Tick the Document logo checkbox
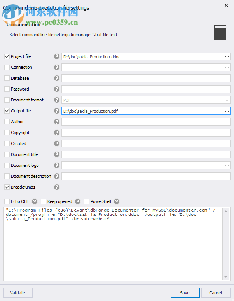 coord(7,165)
